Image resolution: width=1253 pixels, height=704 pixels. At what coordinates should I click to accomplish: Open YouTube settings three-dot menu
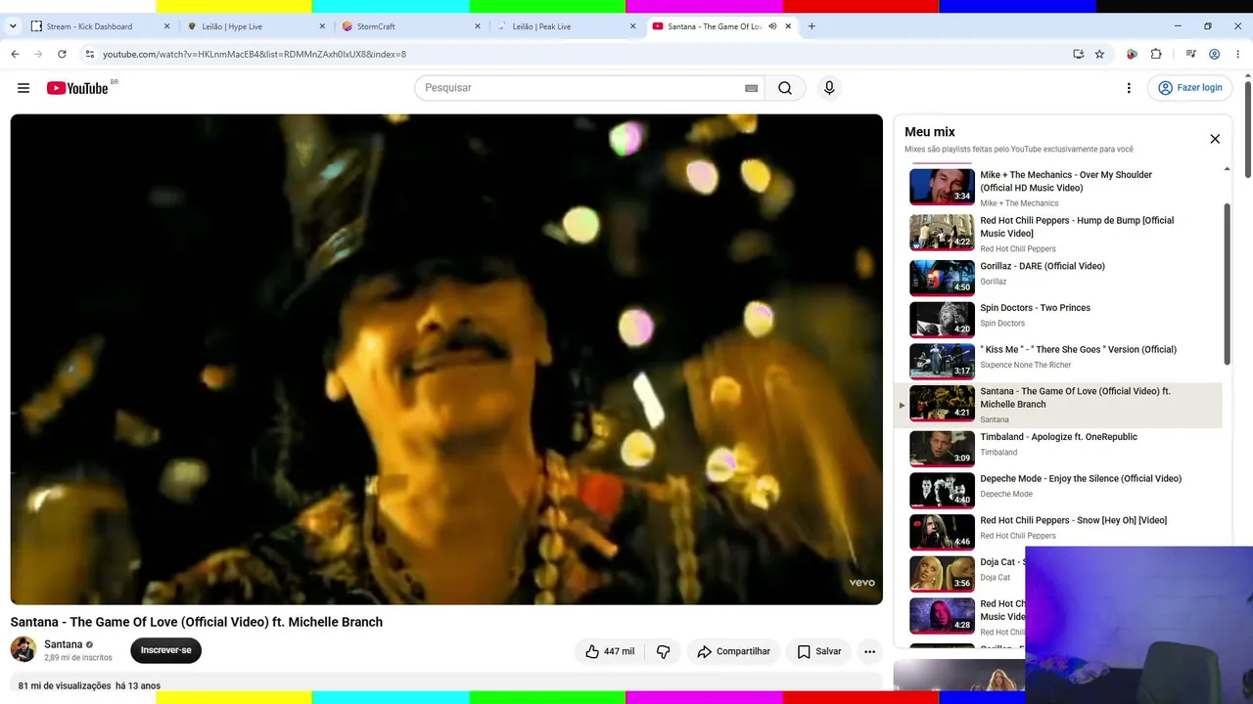tap(1129, 88)
